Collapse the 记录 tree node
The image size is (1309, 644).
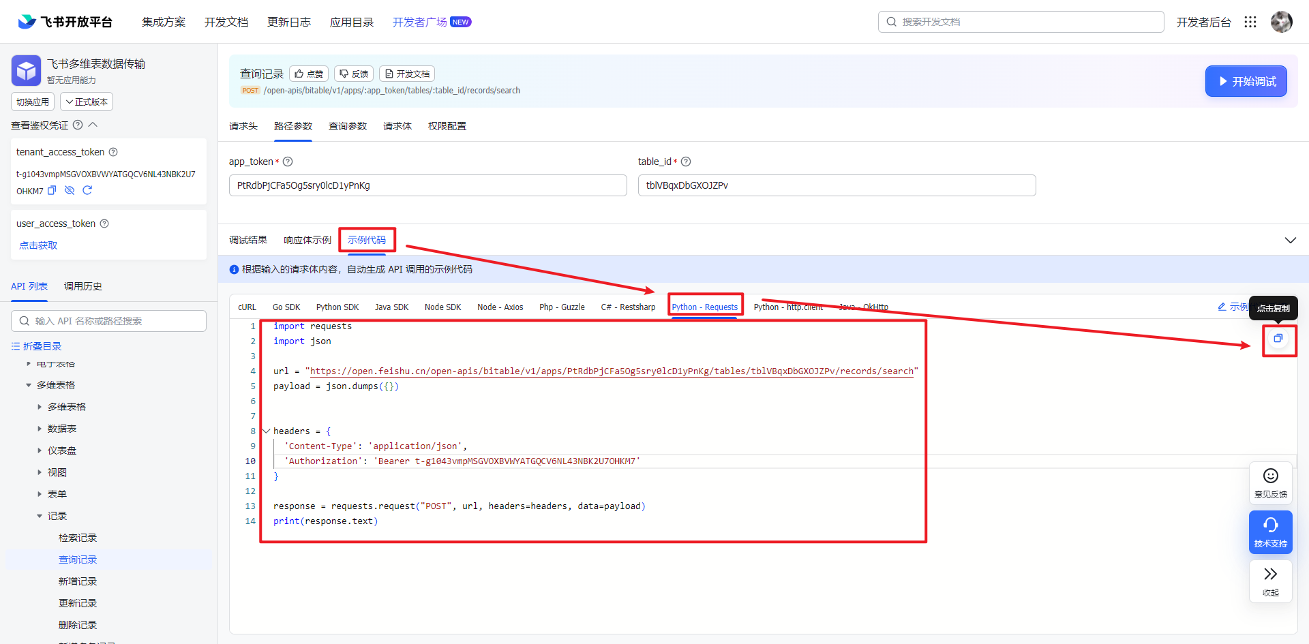coord(40,516)
